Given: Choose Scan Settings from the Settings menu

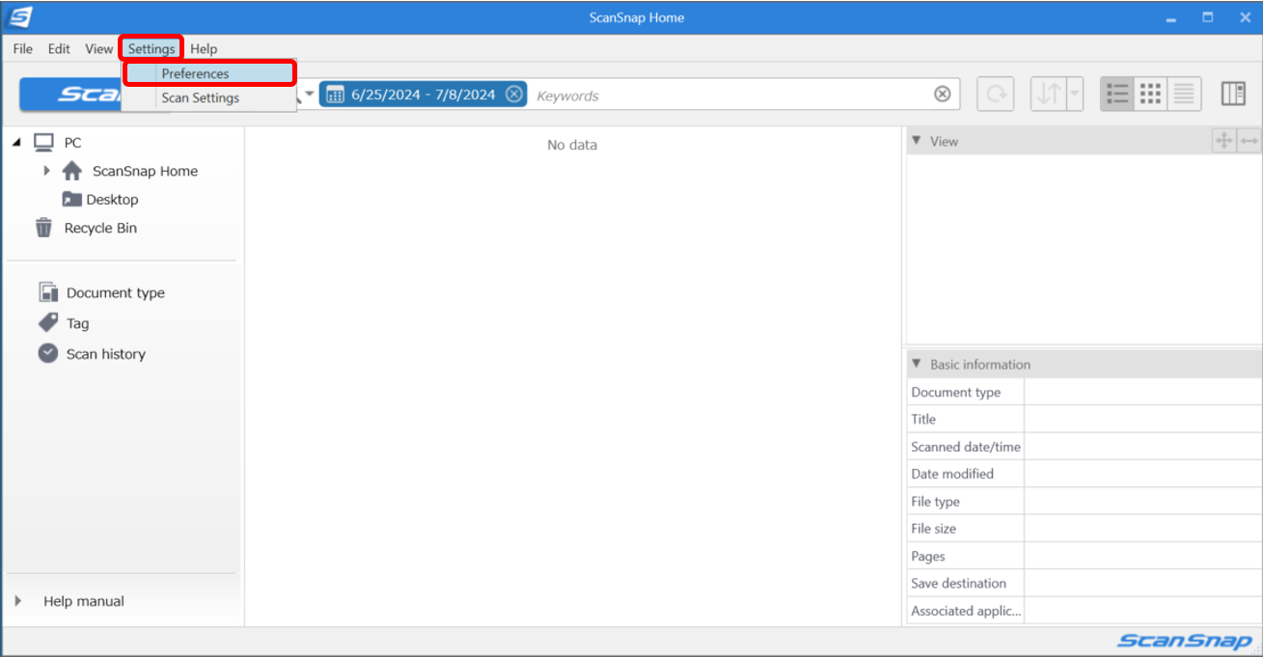Looking at the screenshot, I should pyautogui.click(x=209, y=97).
